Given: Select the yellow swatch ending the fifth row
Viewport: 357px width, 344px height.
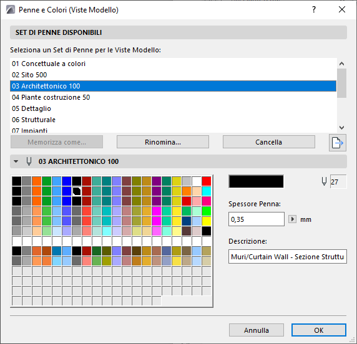Looking at the screenshot, I should [x=207, y=221].
